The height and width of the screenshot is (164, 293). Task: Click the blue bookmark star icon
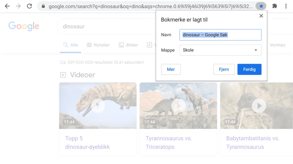(261, 6)
